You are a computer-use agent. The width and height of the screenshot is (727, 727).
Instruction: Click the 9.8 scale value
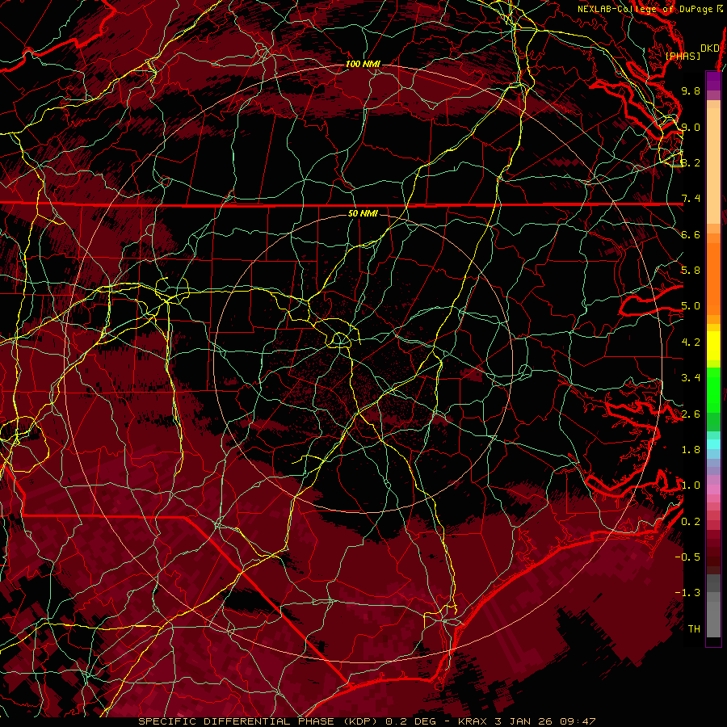click(x=691, y=90)
